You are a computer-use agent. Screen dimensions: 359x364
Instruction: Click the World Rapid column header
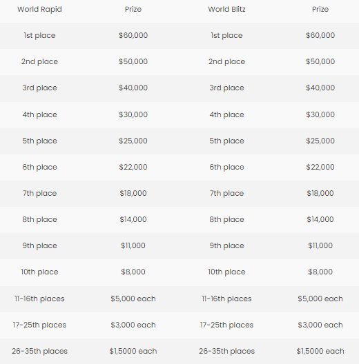click(39, 9)
